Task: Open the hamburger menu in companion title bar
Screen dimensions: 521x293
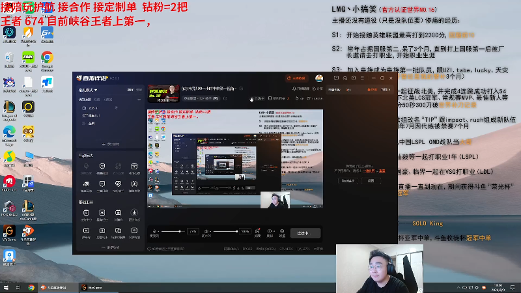Action: coord(362,78)
